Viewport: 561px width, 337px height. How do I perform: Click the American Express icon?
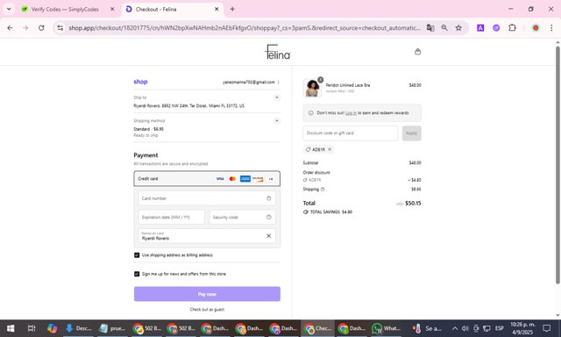coord(245,179)
